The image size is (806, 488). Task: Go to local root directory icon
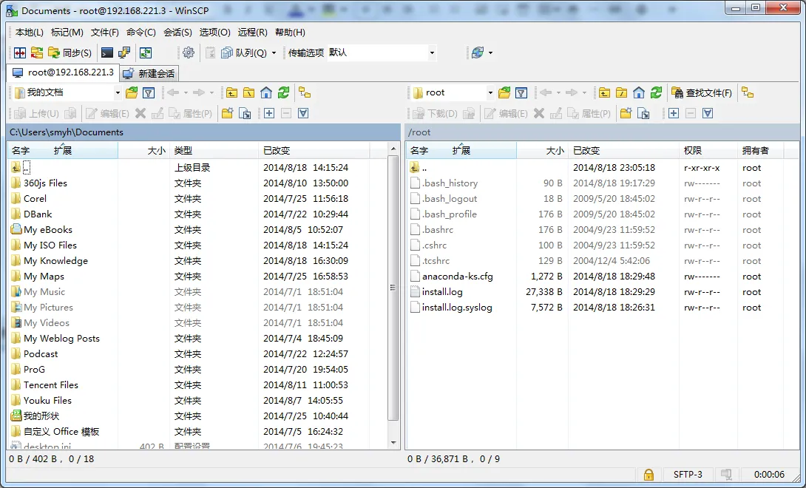click(248, 92)
